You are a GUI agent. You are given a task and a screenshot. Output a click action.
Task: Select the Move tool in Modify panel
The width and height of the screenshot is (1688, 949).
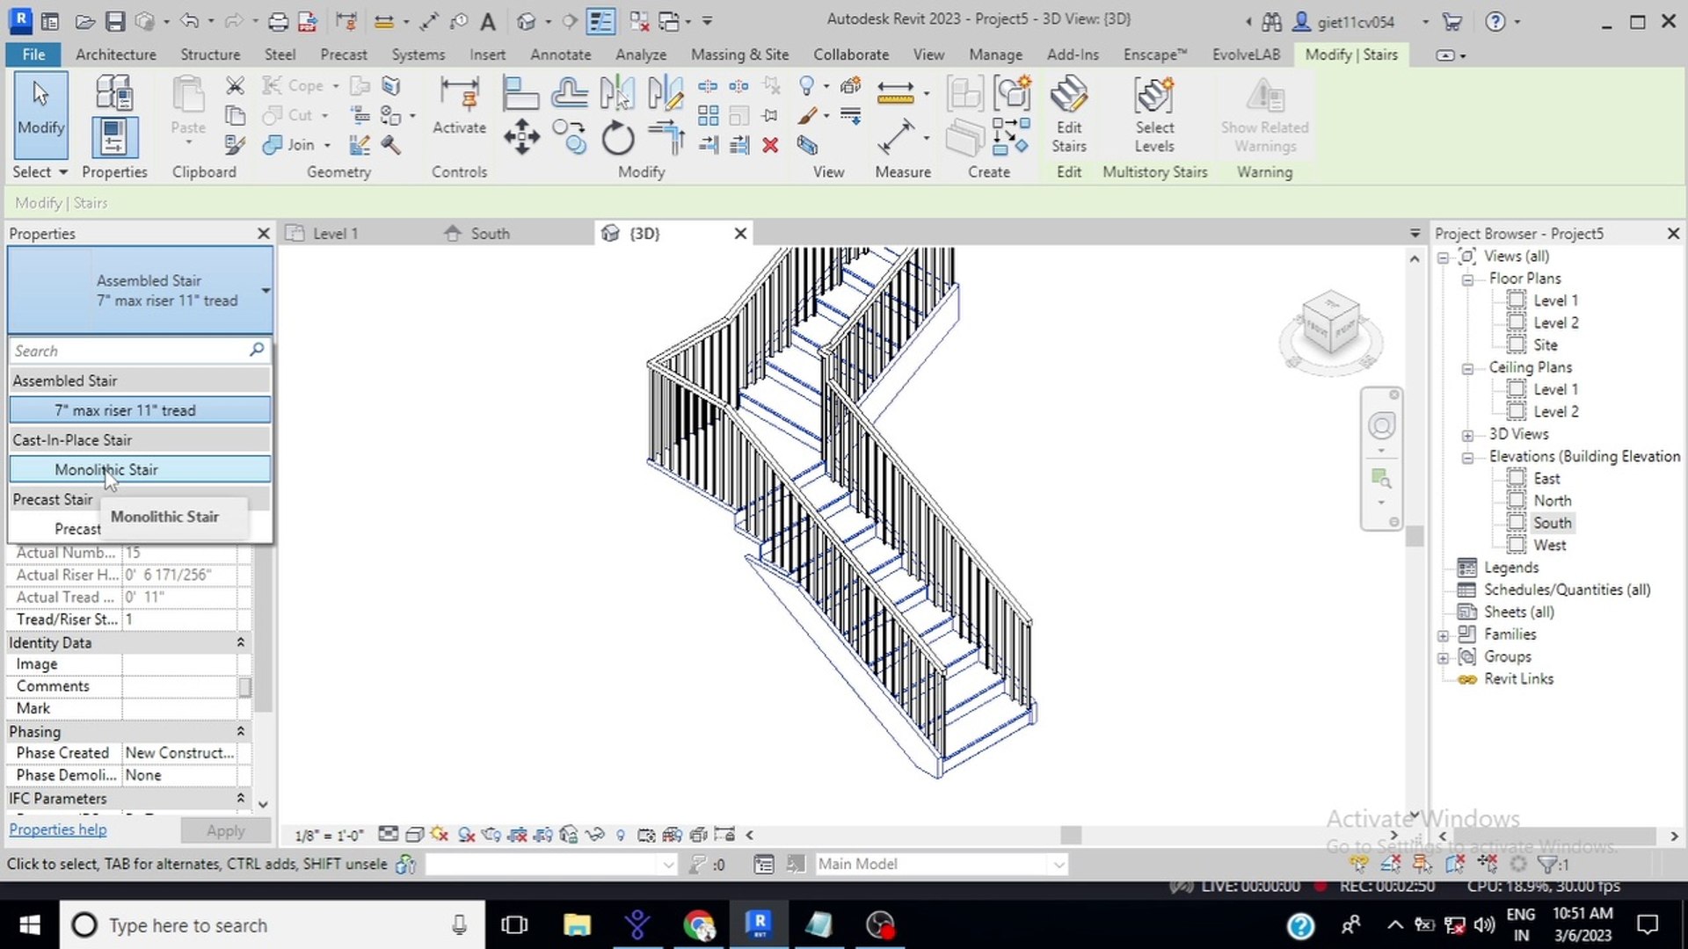(x=522, y=136)
